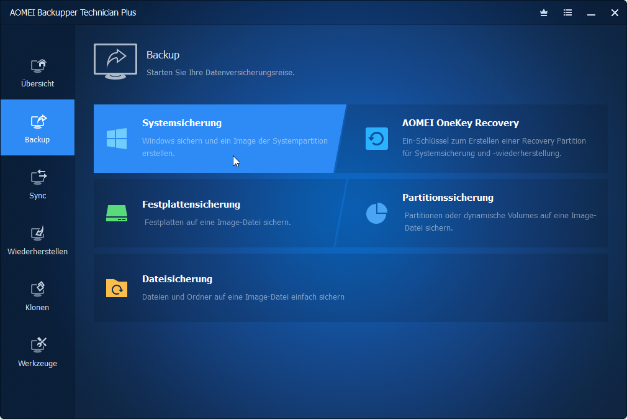The image size is (627, 419).
Task: Open the Werkzeuge sidebar icon
Action: (38, 345)
